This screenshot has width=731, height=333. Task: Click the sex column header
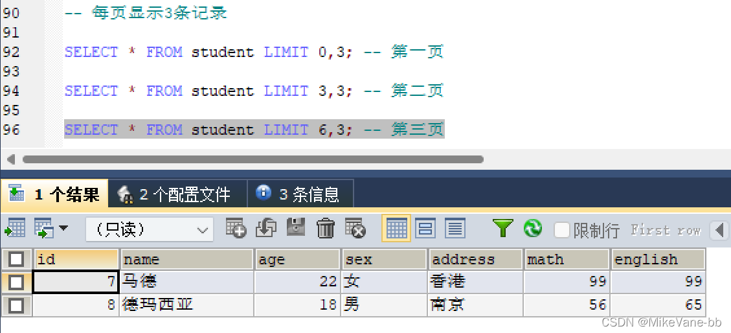(385, 259)
